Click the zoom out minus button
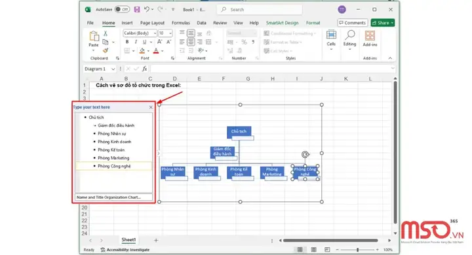 (x=338, y=250)
